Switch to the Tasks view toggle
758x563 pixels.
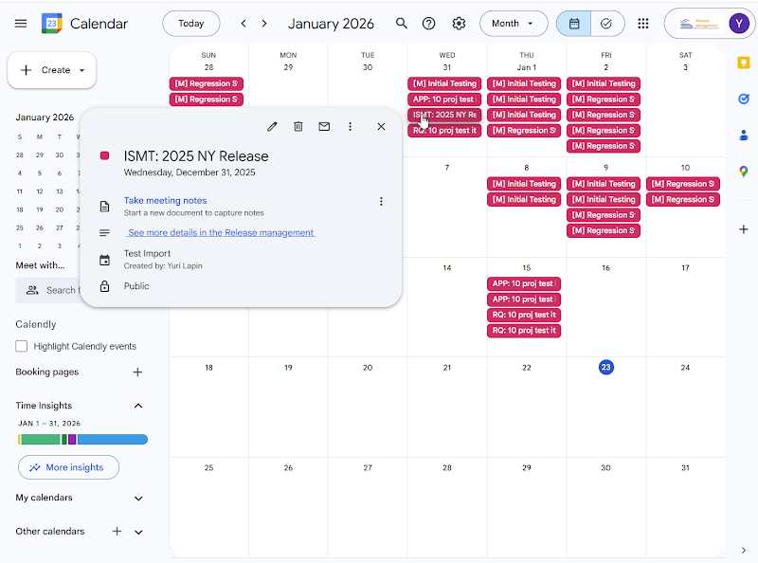coord(606,24)
